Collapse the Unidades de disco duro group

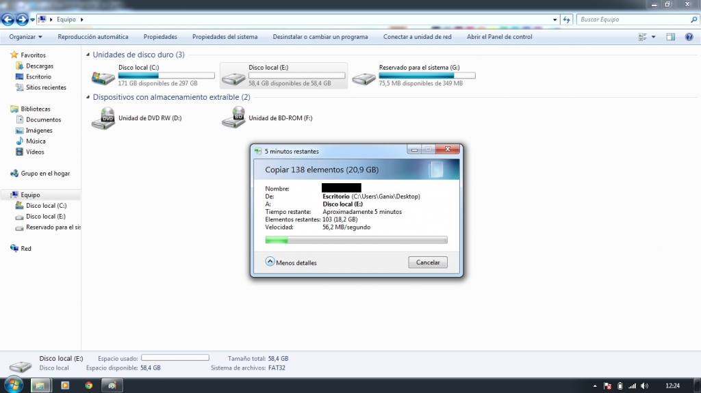click(x=88, y=55)
